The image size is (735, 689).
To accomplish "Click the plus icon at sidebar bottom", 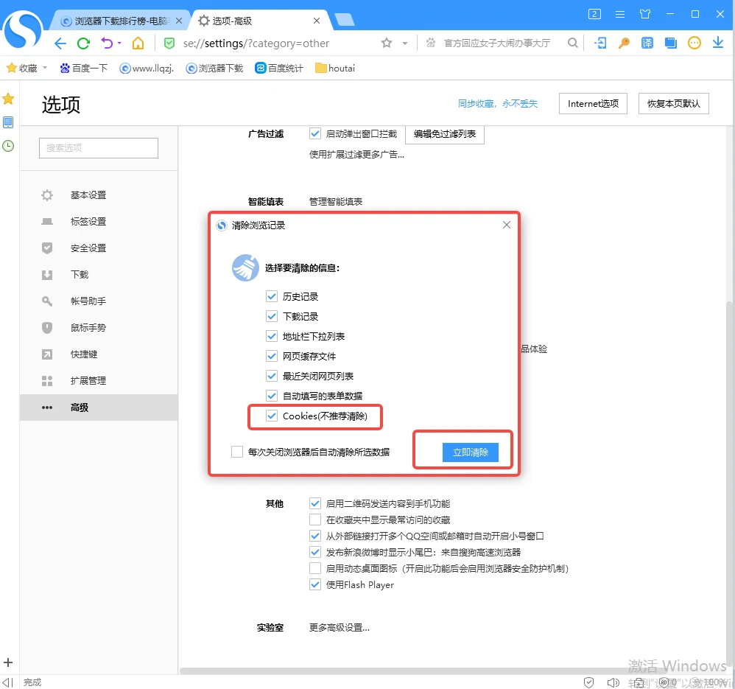I will 8,662.
